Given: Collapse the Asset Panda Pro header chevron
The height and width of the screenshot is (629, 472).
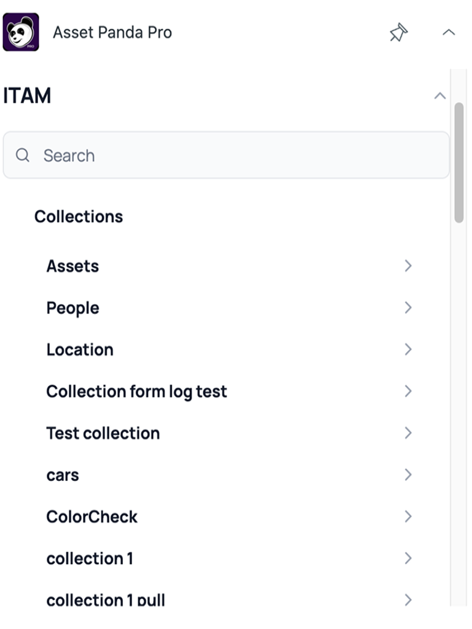Looking at the screenshot, I should tap(449, 33).
